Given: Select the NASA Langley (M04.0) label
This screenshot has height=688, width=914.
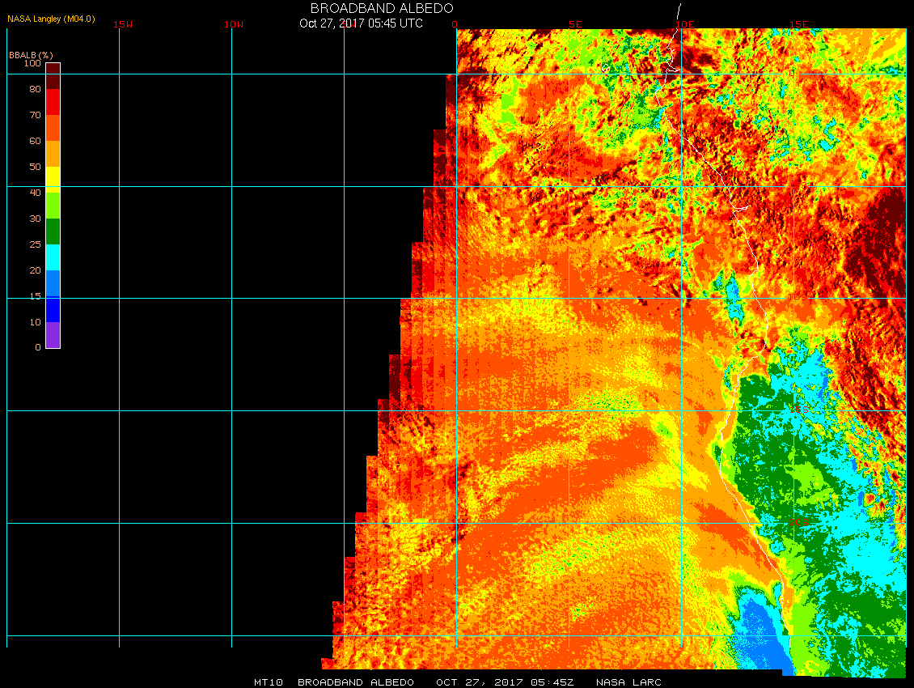Looking at the screenshot, I should pos(51,18).
